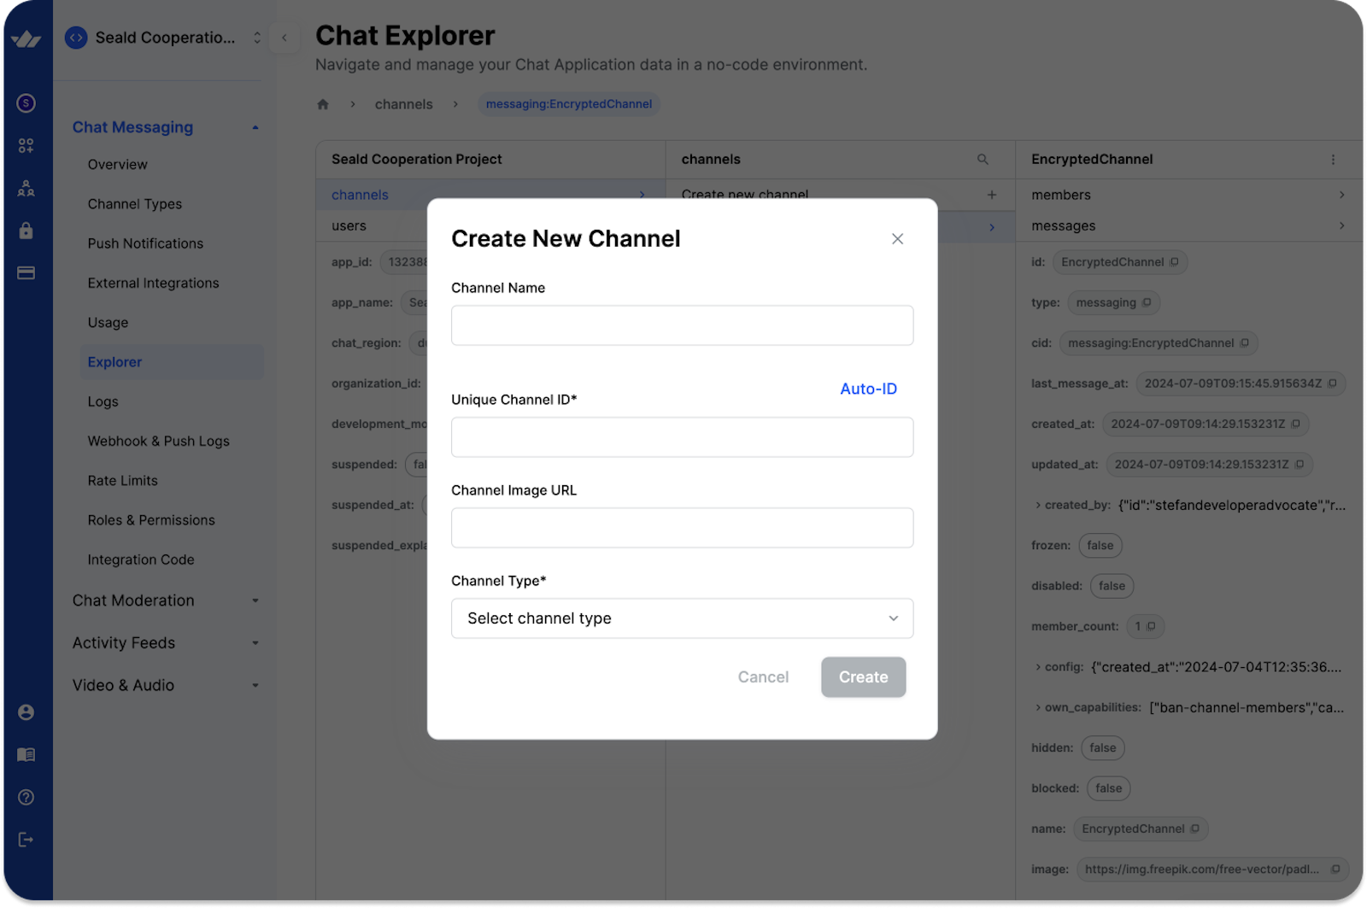
Task: Click inside the Channel Name input field
Action: [x=682, y=325]
